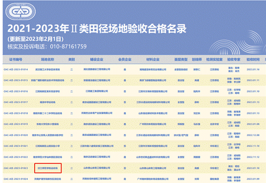The height and width of the screenshot is (183, 266).
Task: Click the acceptance date 2022.11.12
Action: [x=253, y=157]
